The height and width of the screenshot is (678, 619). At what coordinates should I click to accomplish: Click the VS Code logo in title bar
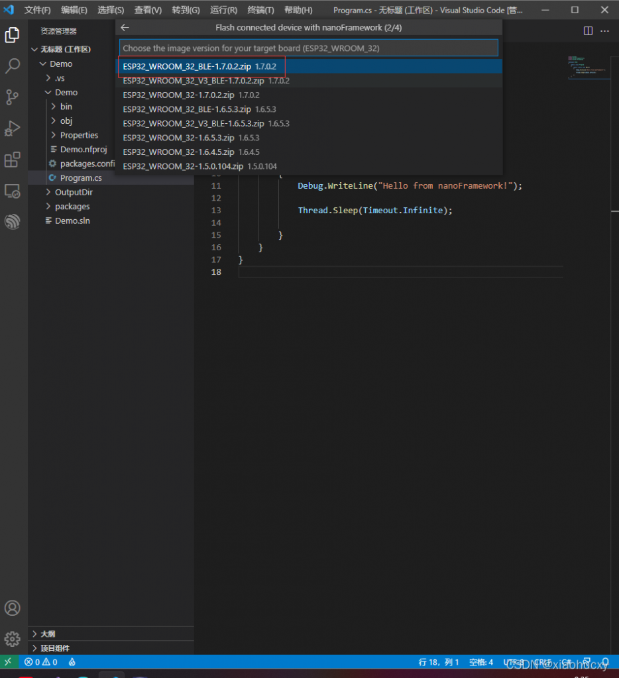click(9, 9)
